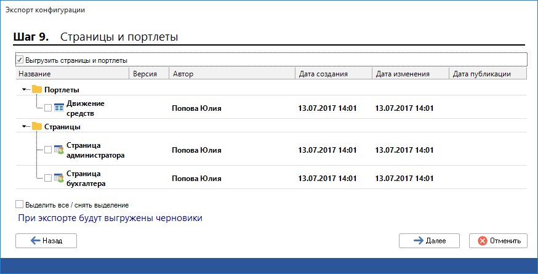Toggle Выделить все / снять выделение checkbox
538x274 pixels.
point(20,204)
